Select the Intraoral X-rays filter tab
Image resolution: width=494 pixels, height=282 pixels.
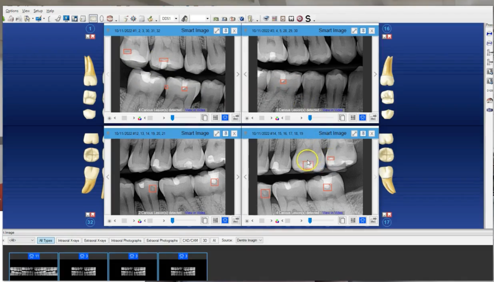[x=69, y=240]
